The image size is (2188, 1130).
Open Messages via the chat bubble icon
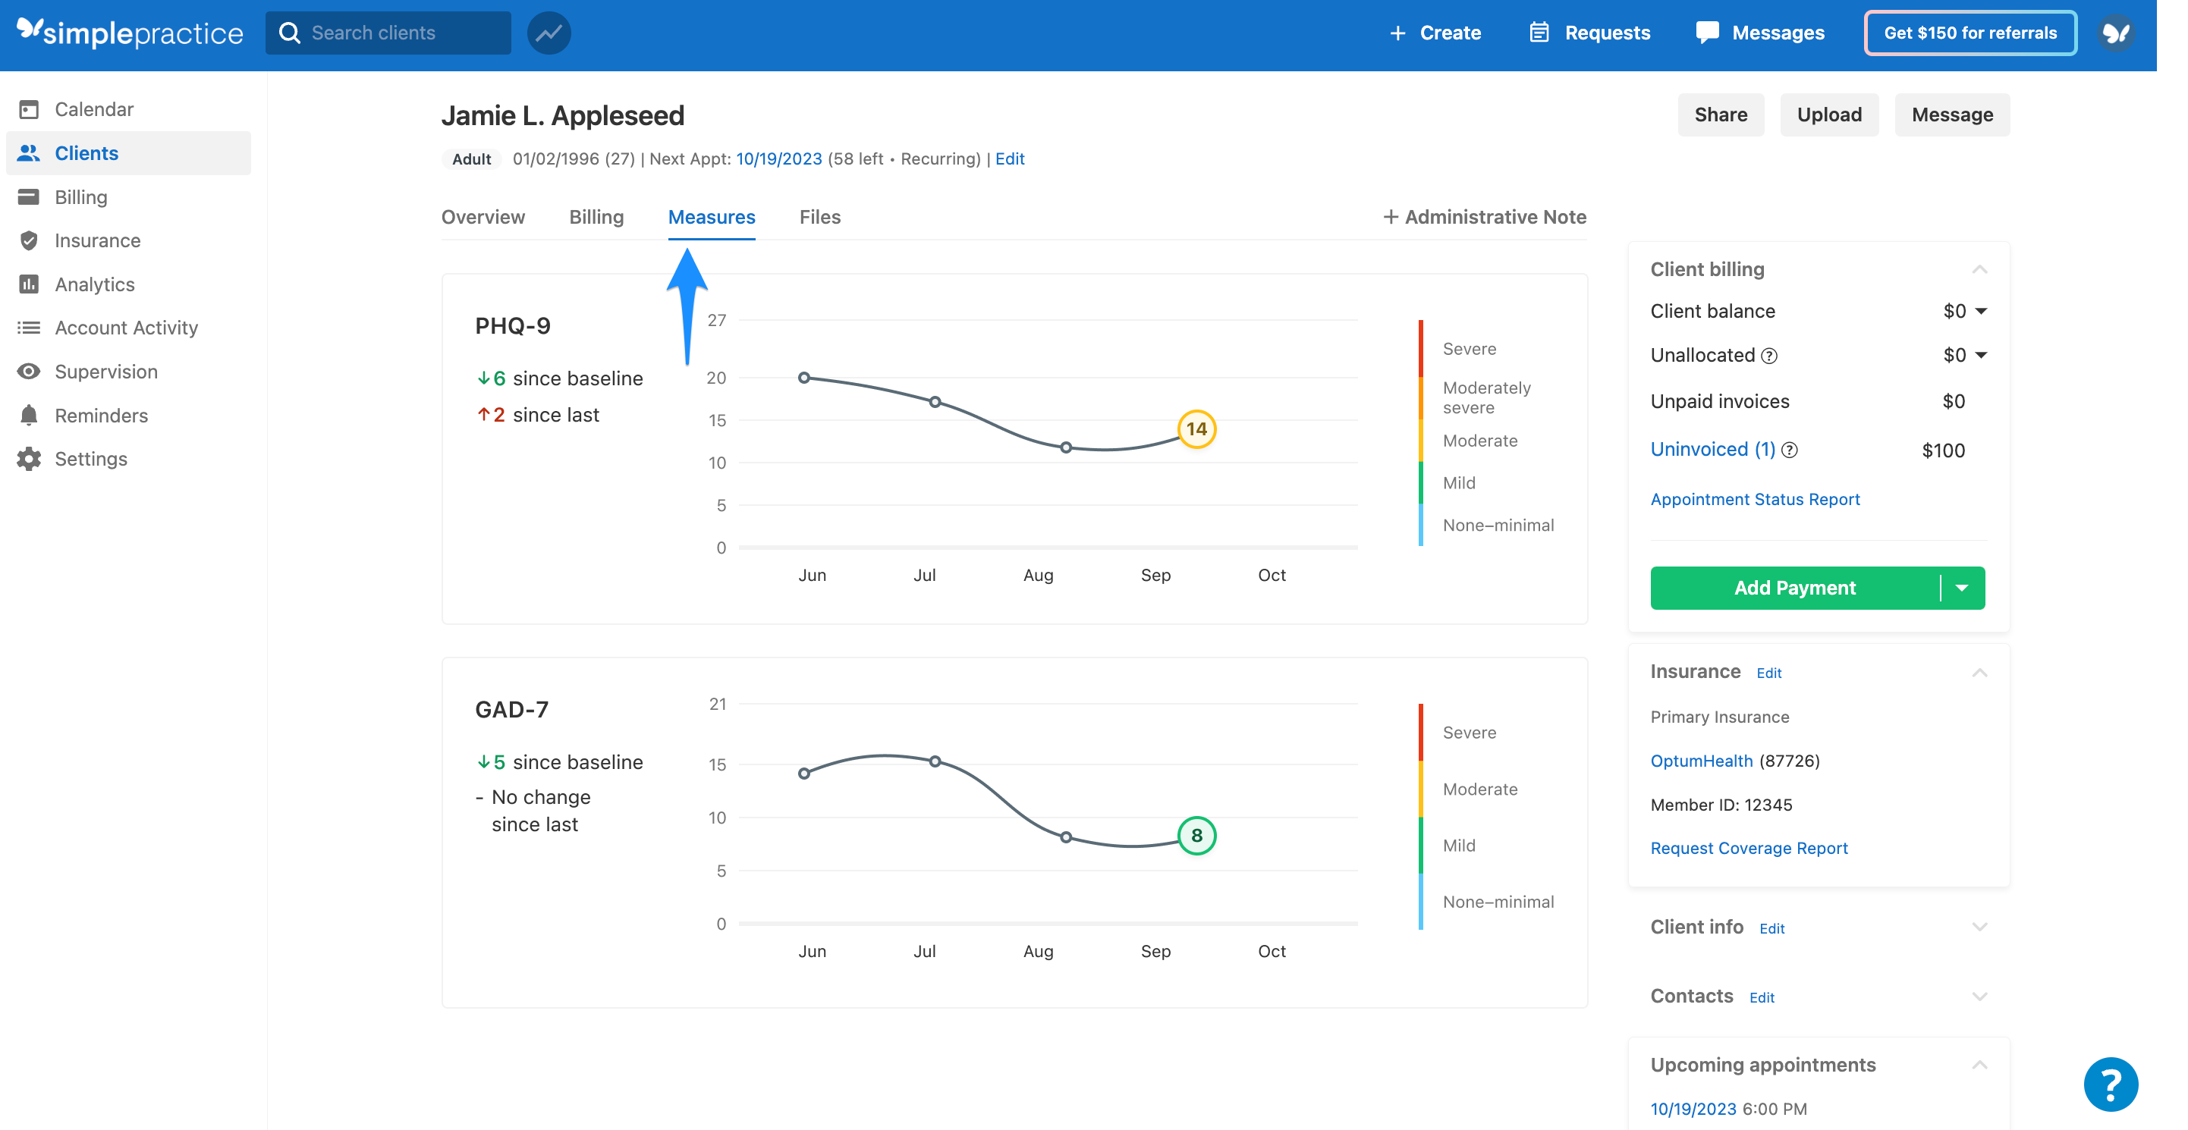tap(1708, 33)
